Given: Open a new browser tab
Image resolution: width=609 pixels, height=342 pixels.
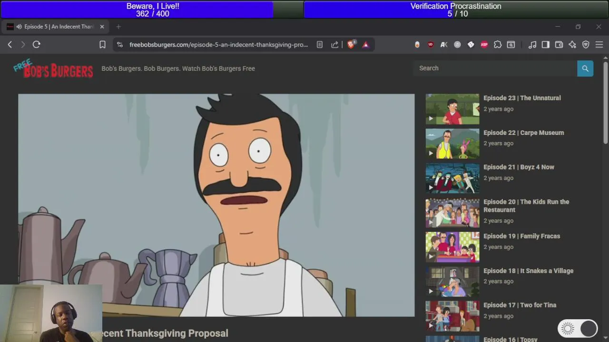Looking at the screenshot, I should pyautogui.click(x=118, y=27).
